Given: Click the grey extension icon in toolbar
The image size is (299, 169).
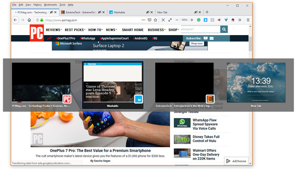Looking at the screenshot, I should pyautogui.click(x=212, y=20).
